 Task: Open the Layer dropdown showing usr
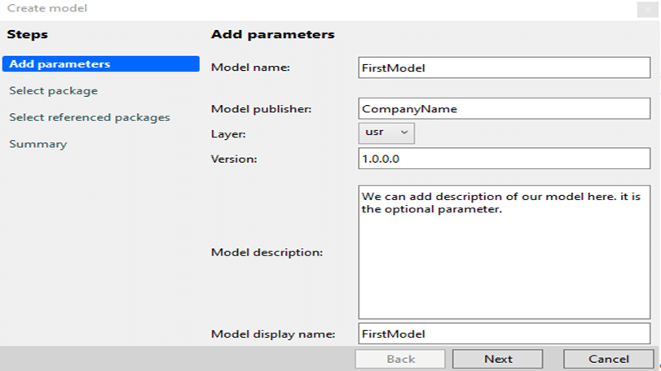click(386, 132)
